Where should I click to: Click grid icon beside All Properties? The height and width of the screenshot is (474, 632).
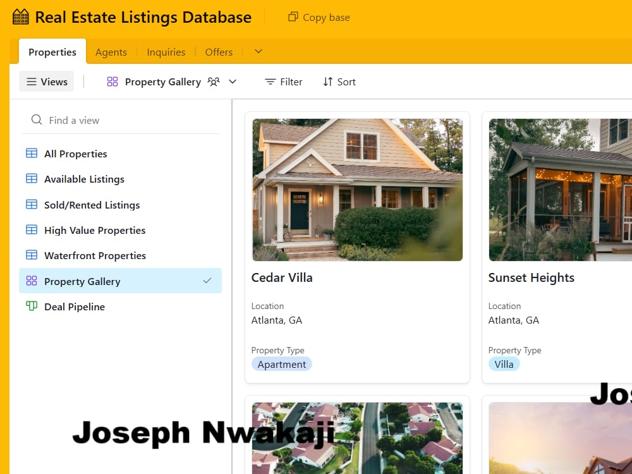(32, 153)
